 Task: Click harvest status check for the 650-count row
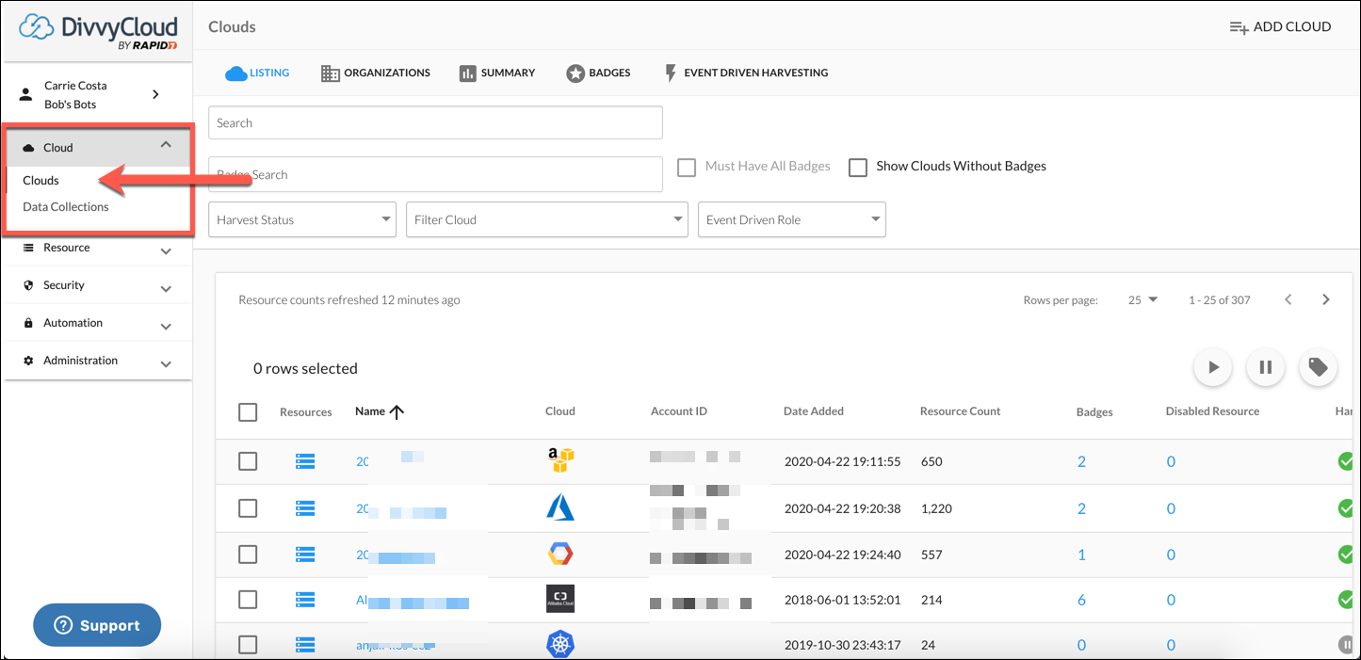tap(1346, 461)
